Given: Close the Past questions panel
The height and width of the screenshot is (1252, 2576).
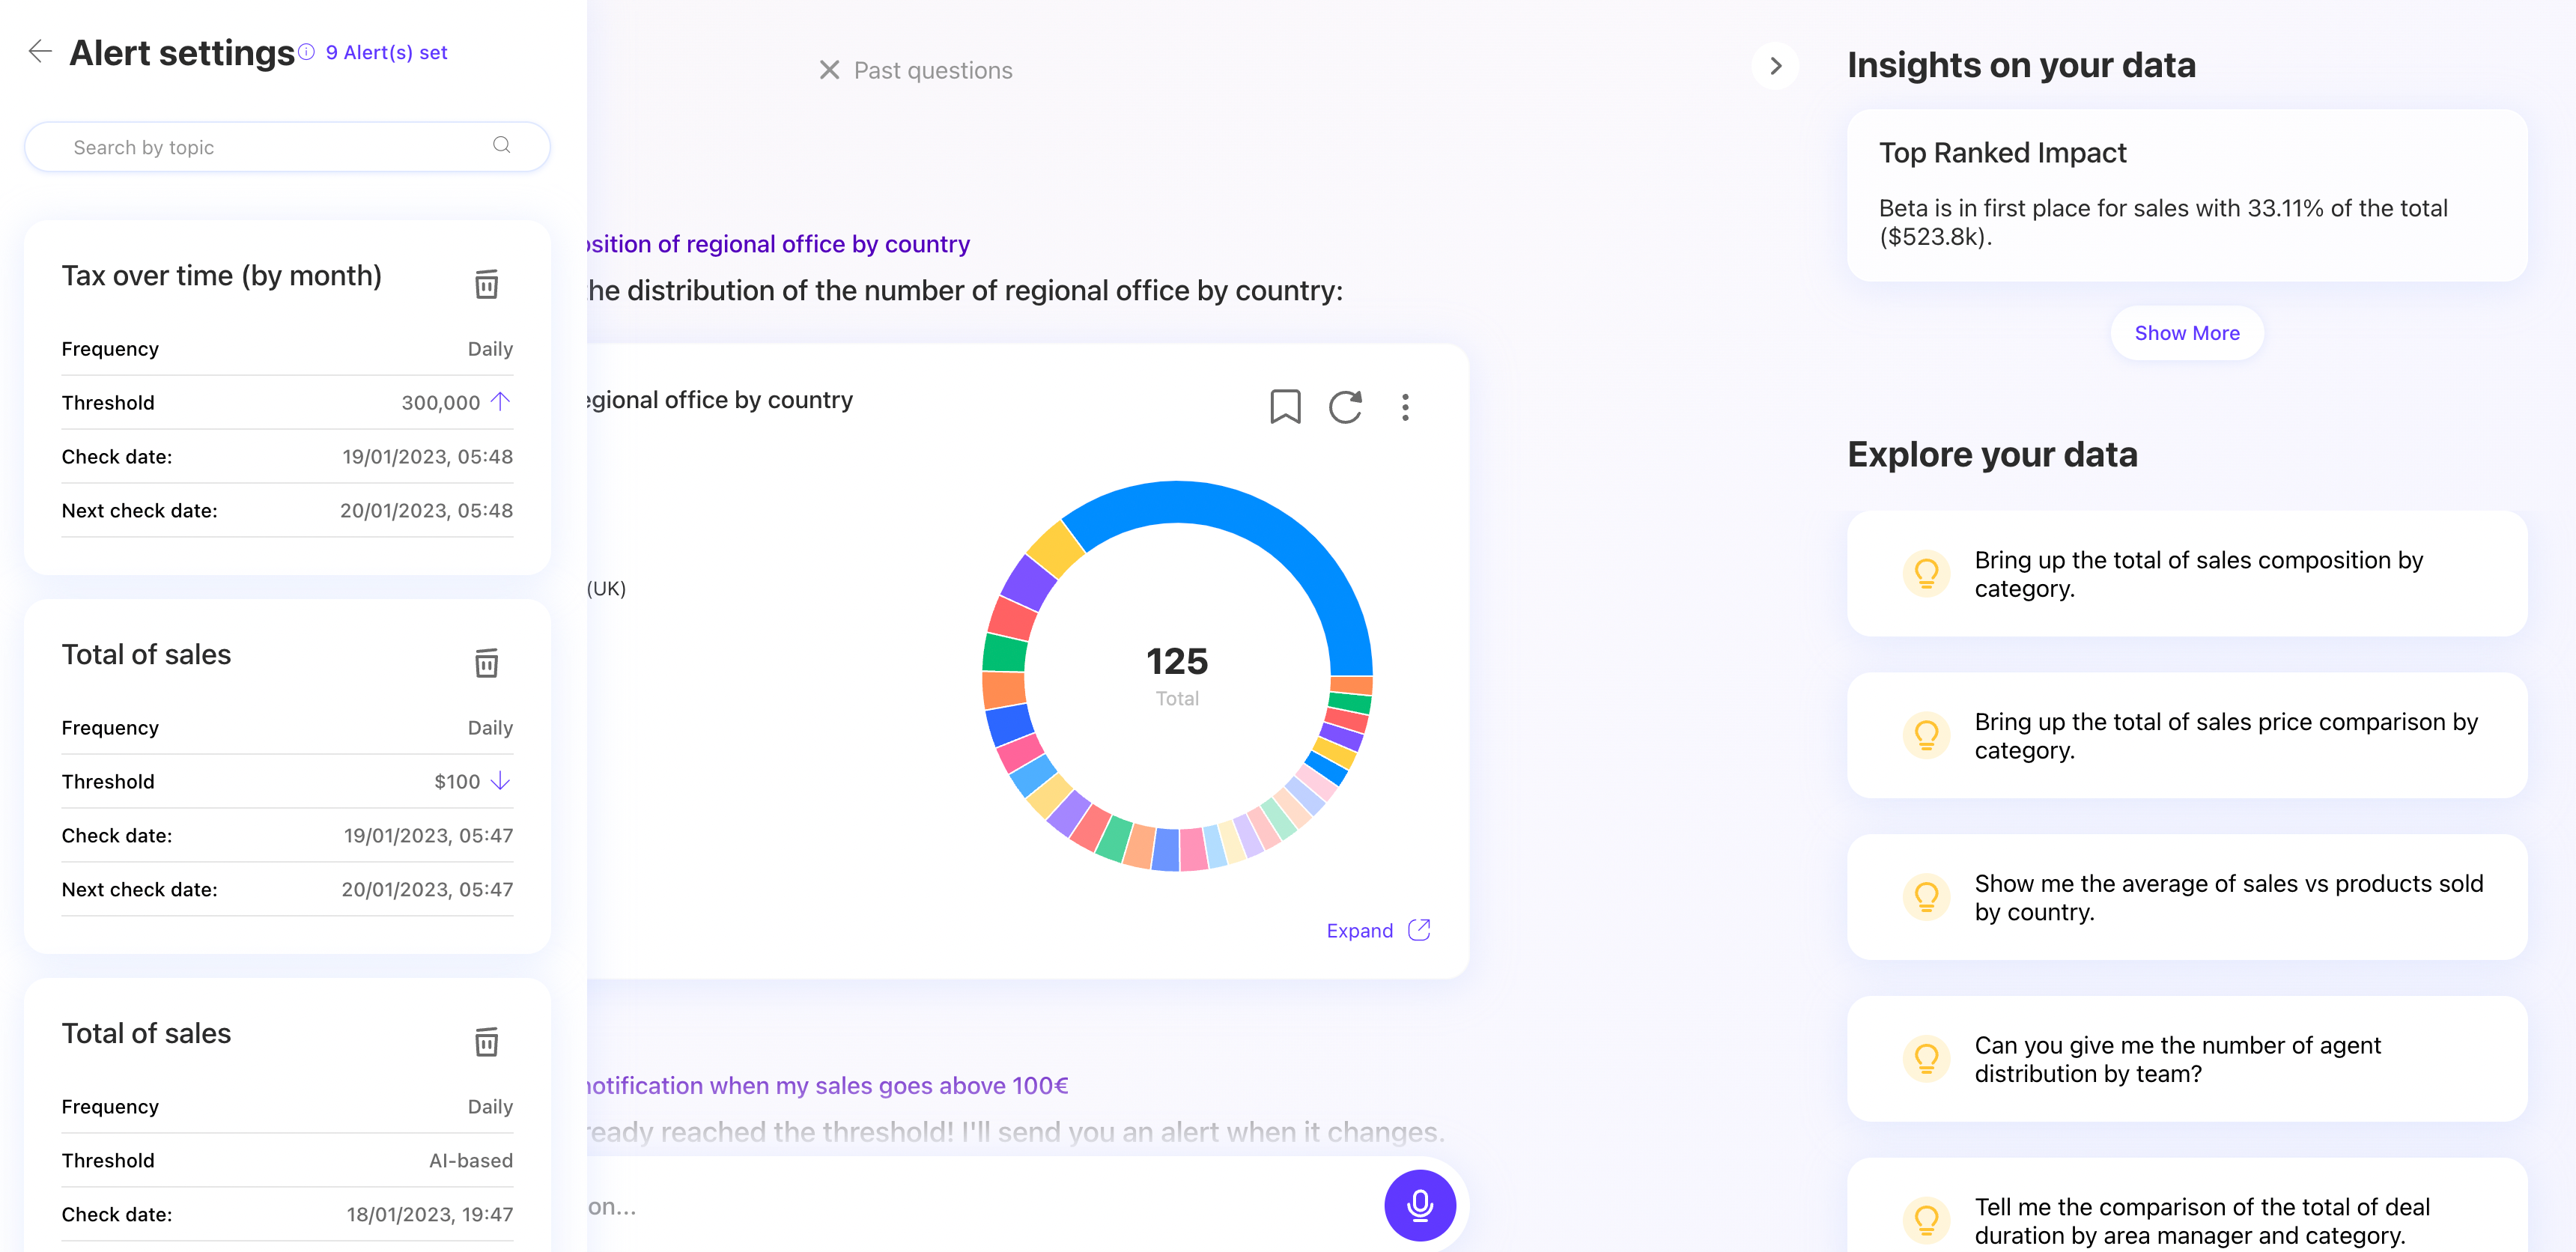Looking at the screenshot, I should (x=829, y=70).
